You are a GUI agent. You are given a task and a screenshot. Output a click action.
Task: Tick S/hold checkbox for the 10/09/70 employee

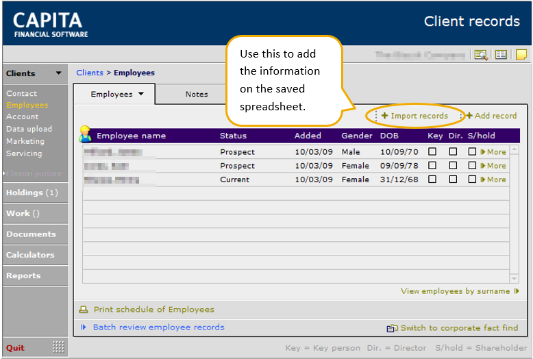(472, 151)
